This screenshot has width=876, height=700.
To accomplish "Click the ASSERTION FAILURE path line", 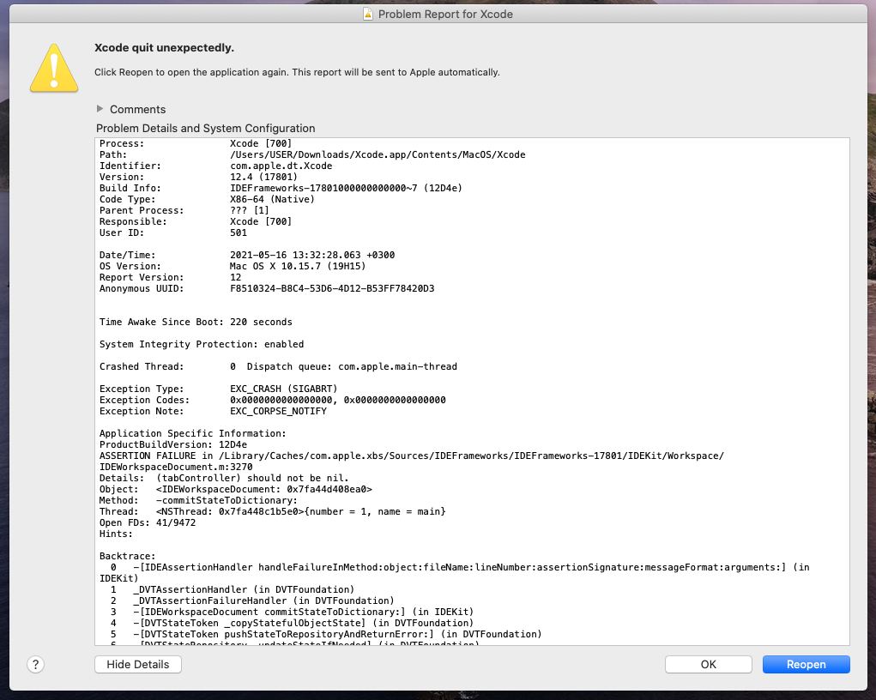I will tap(412, 456).
